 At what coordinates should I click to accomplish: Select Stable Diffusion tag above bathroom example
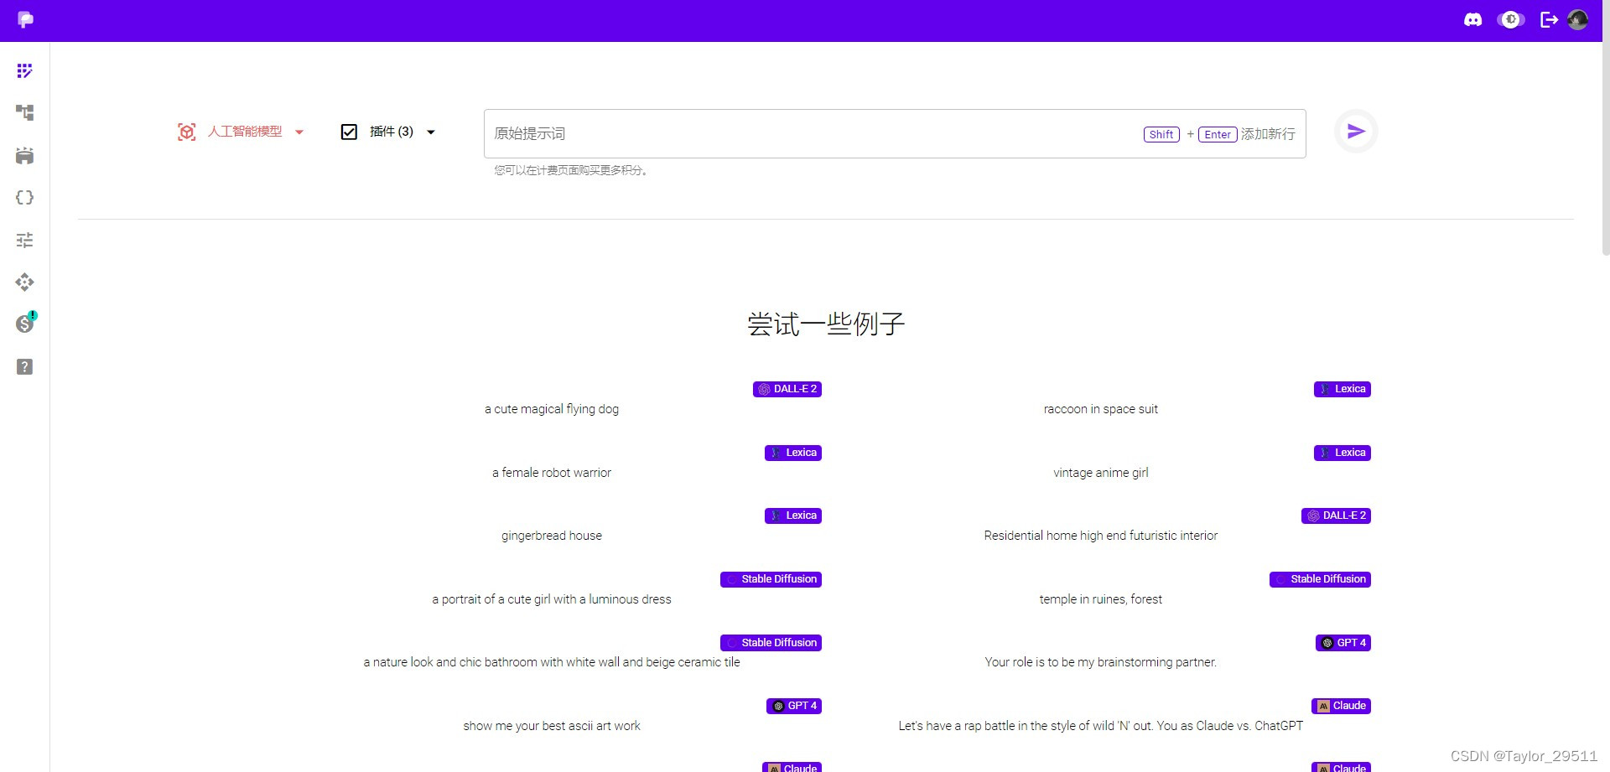coord(771,643)
